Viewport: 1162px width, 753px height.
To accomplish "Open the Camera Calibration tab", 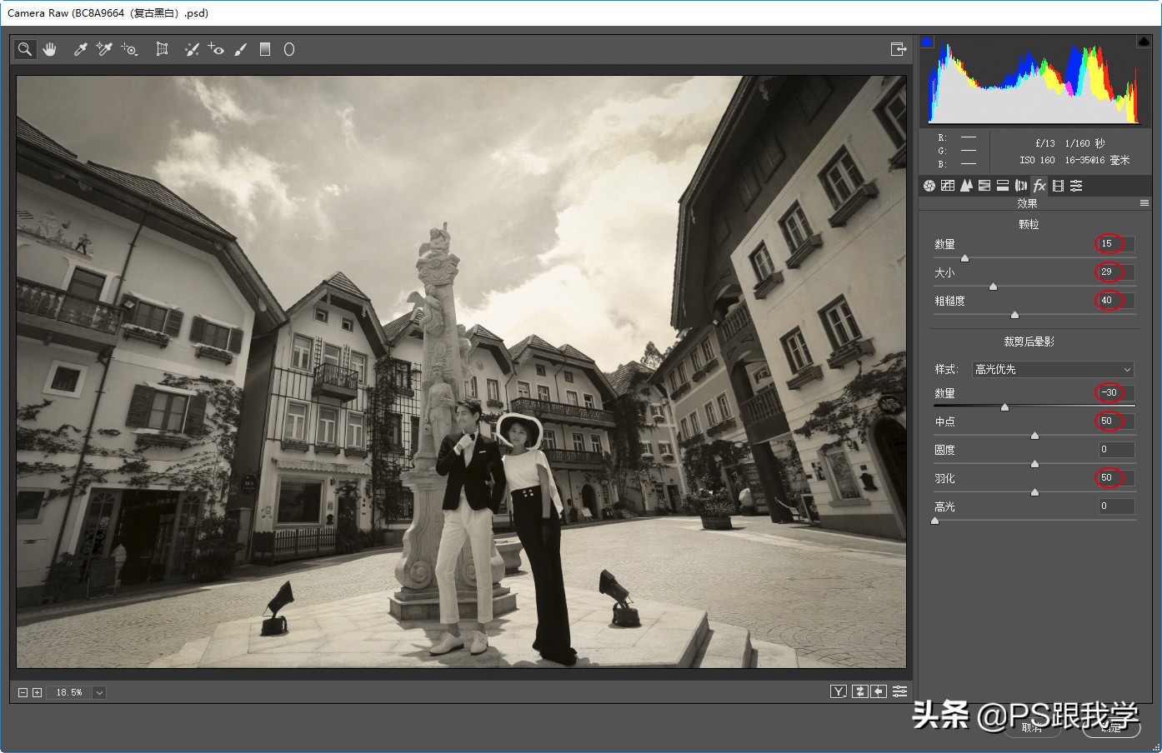I will (x=1057, y=185).
